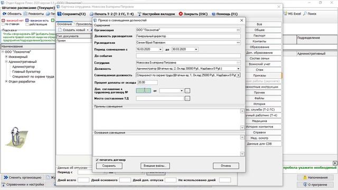Viewport: 338px width, 190px height.
Task: Click Сменить организацию button
Action: 22,177
